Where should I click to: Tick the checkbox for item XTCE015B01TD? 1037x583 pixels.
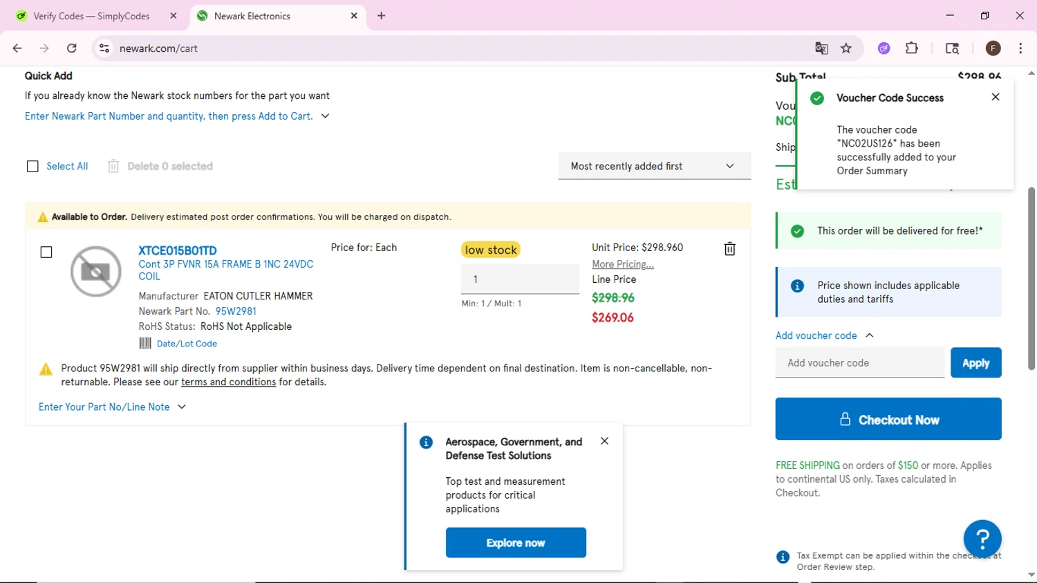[x=46, y=252]
